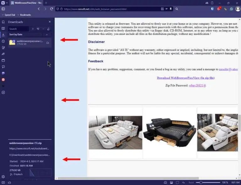Toggle the panel visibility button in the address bar row
The width and height of the screenshot is (241, 185).
[x=3, y=9]
